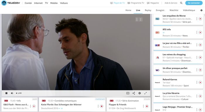The image size is (205, 112).
Task: Open options menu for RTS info
Action: [x=197, y=32]
